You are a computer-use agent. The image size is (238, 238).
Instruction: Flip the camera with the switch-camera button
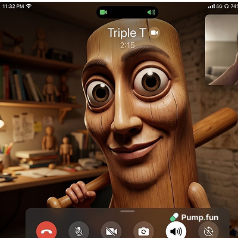click(143, 230)
